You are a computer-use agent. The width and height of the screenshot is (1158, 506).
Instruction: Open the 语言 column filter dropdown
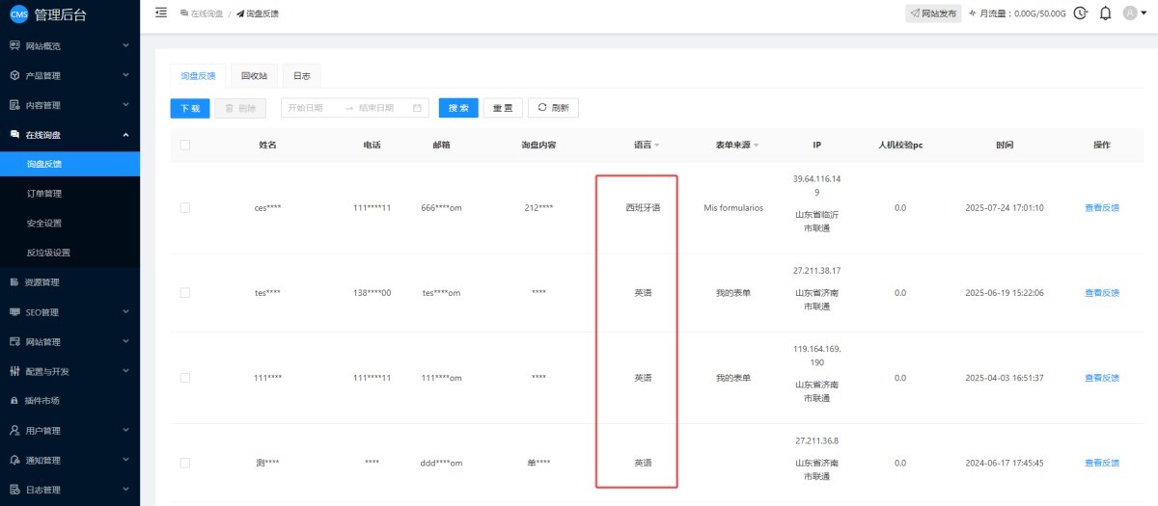656,146
